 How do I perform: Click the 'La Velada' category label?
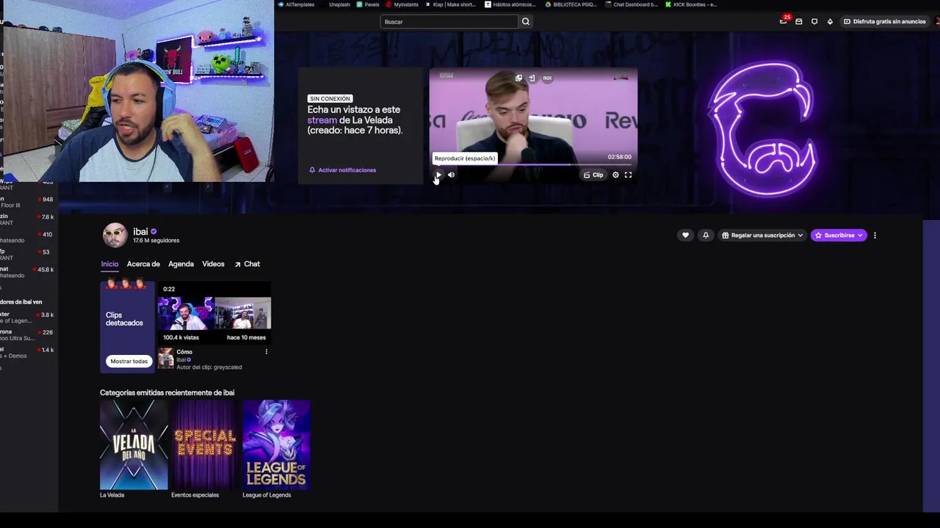click(112, 495)
